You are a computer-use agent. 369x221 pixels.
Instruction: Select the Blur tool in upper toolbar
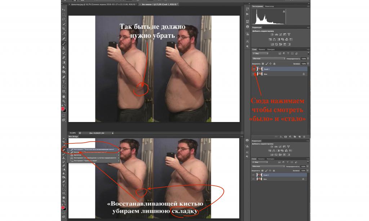64,67
